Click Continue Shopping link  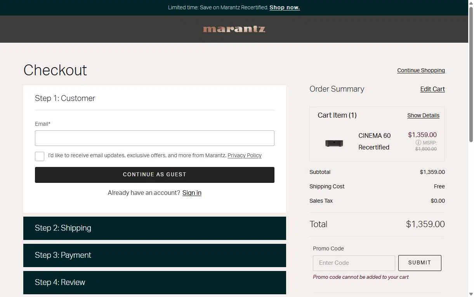(421, 70)
